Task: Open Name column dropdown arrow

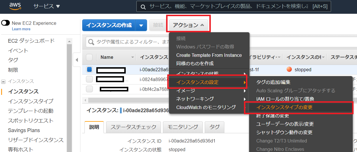Action: 133,57
